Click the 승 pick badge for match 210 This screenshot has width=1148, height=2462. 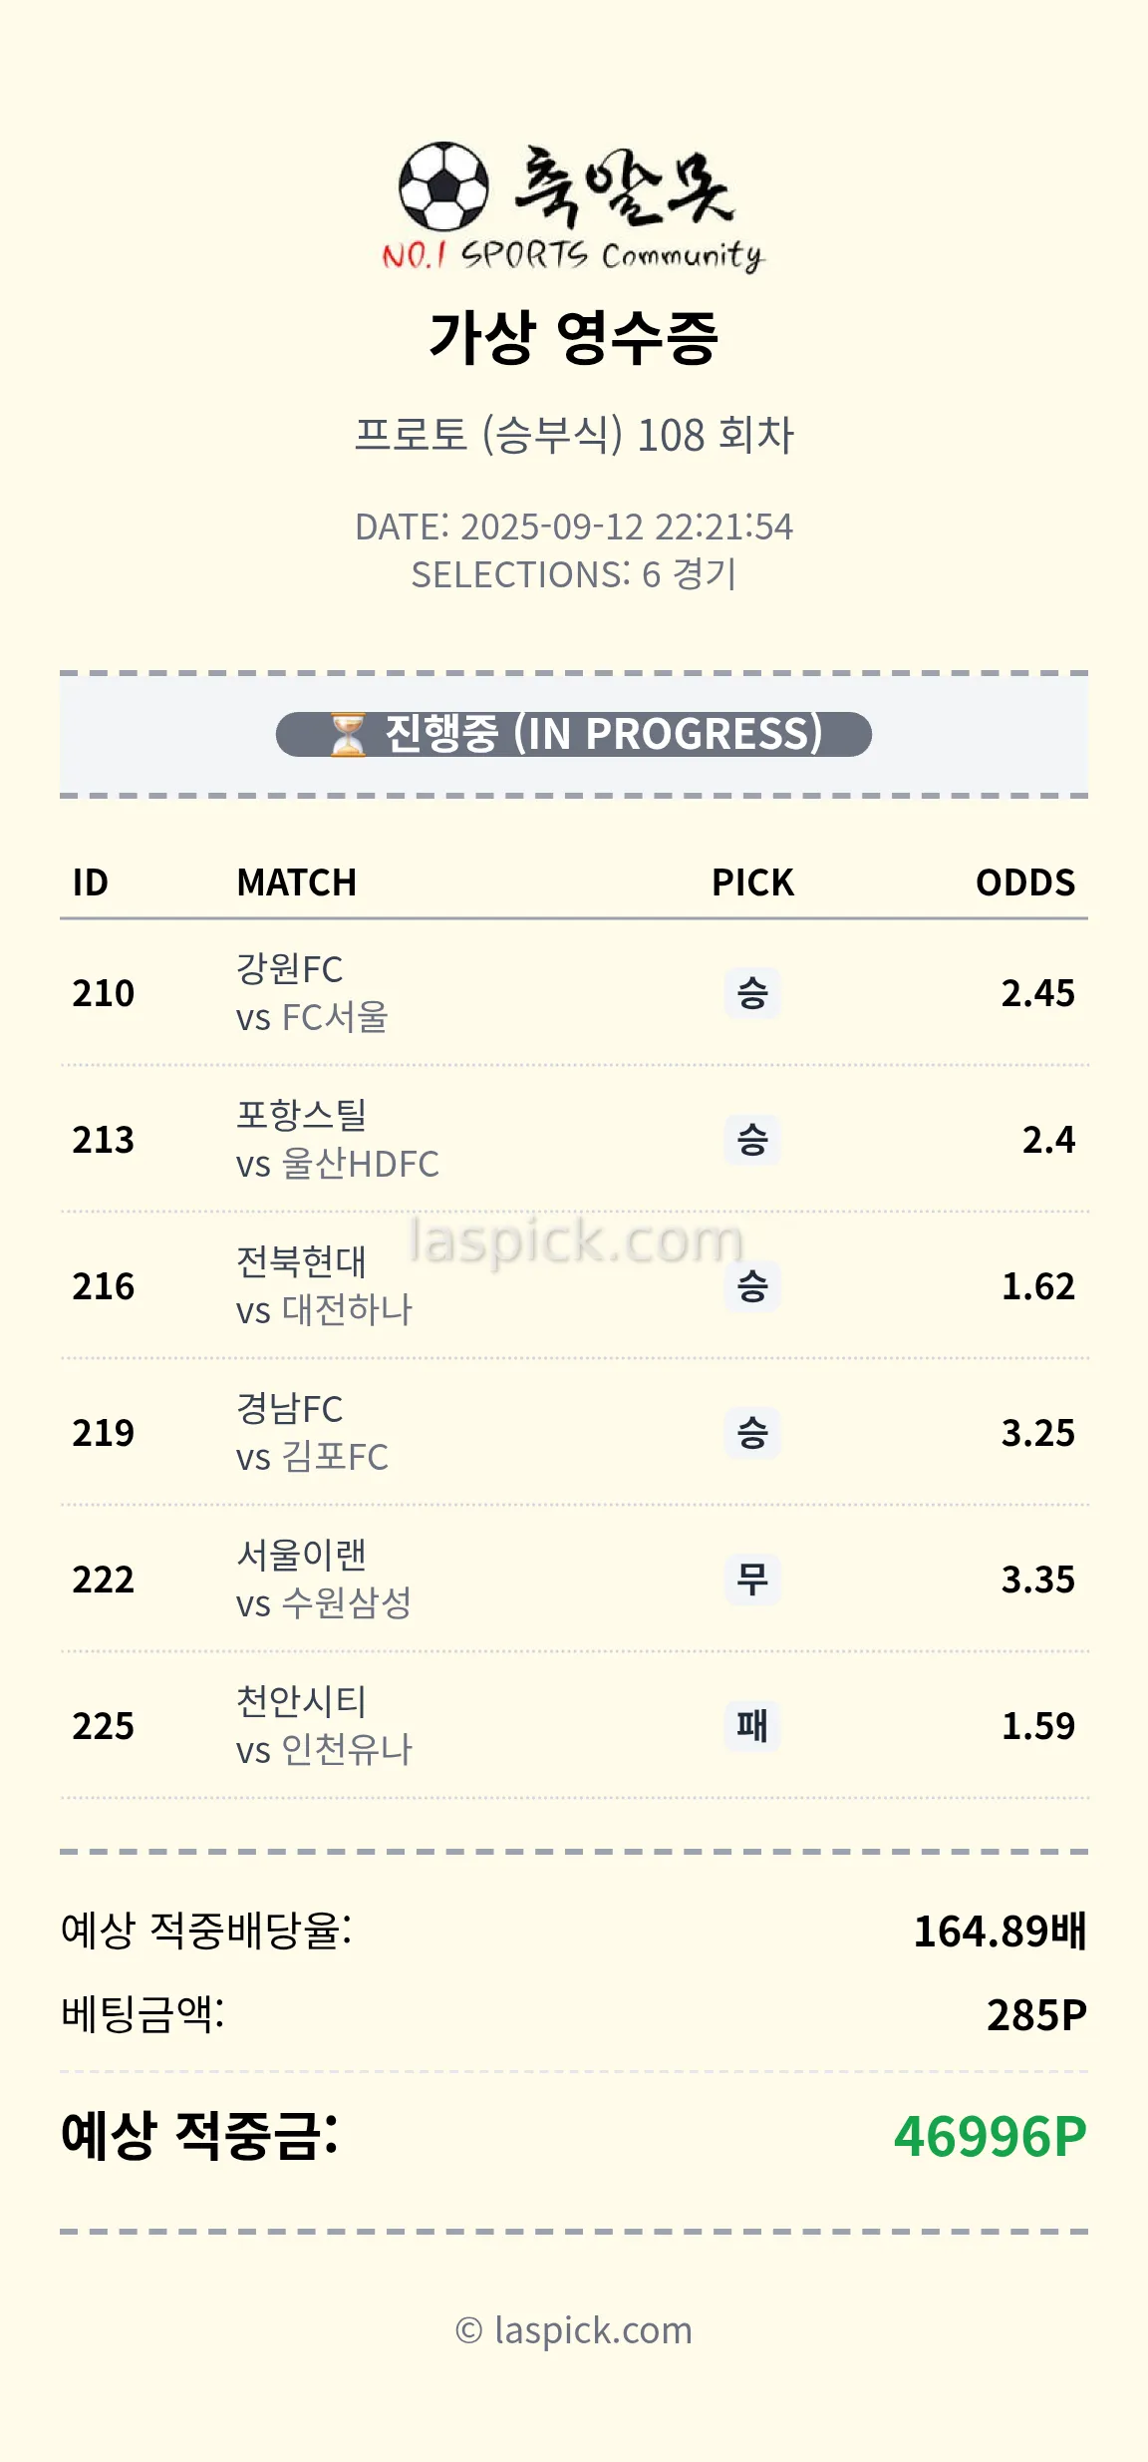pyautogui.click(x=751, y=993)
